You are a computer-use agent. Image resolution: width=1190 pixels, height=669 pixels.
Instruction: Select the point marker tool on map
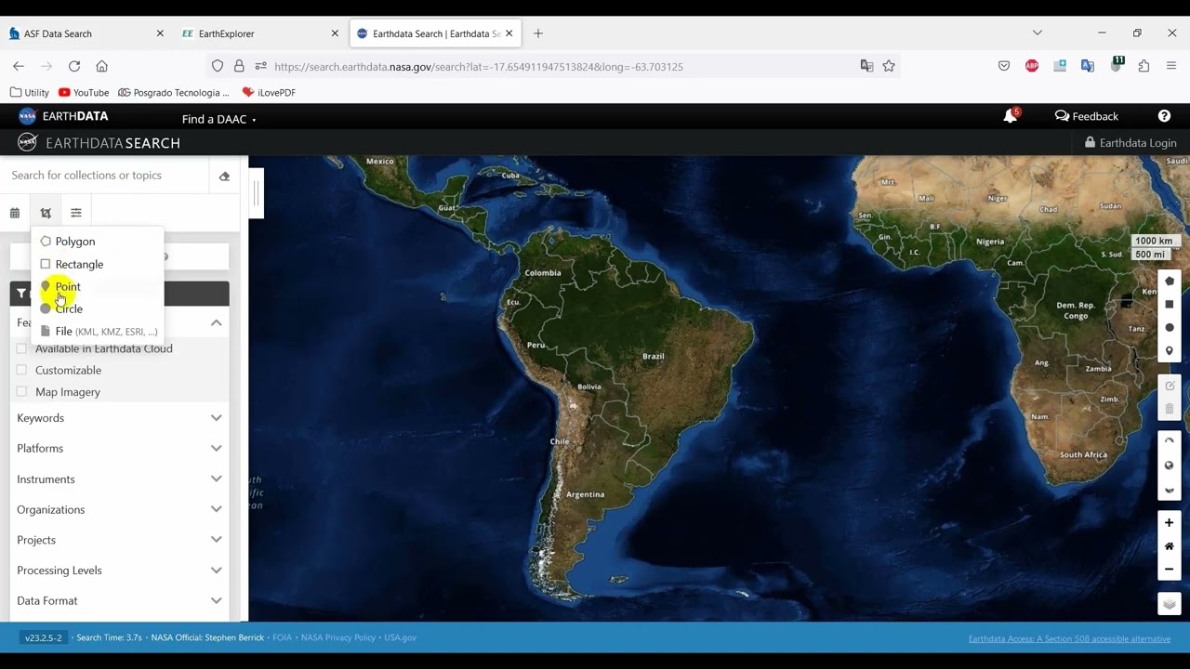click(1170, 350)
